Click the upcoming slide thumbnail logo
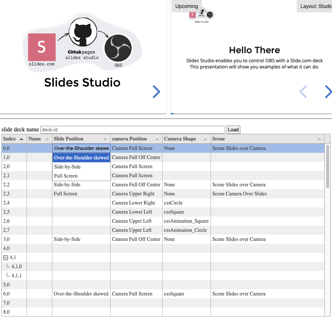Image resolution: width=332 pixels, height=318 pixels. [x=201, y=15]
